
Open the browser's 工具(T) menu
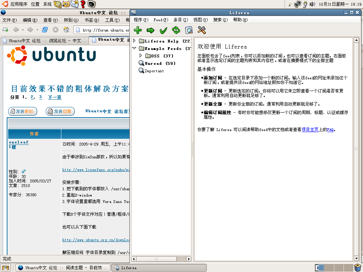point(112,20)
